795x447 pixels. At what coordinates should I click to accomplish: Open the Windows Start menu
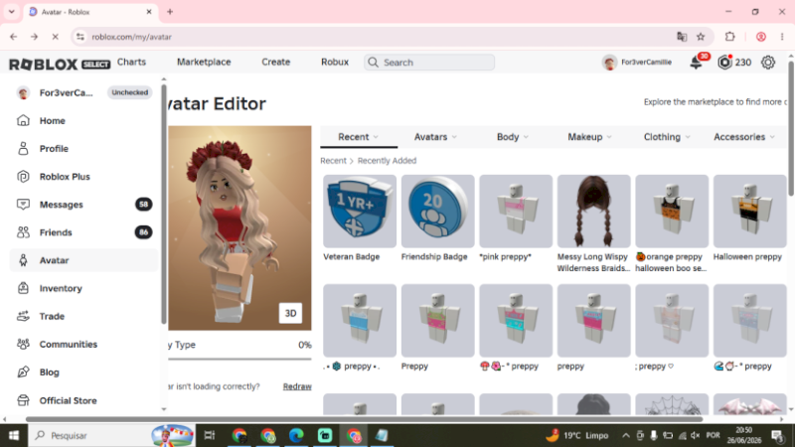[14, 435]
